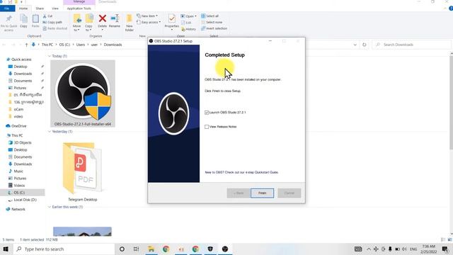Open the Easy access dropdown

149,22
